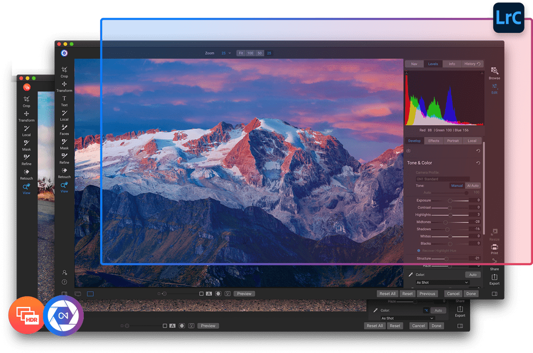The width and height of the screenshot is (533, 353).
Task: Open the help question-mark icon
Action: [64, 282]
